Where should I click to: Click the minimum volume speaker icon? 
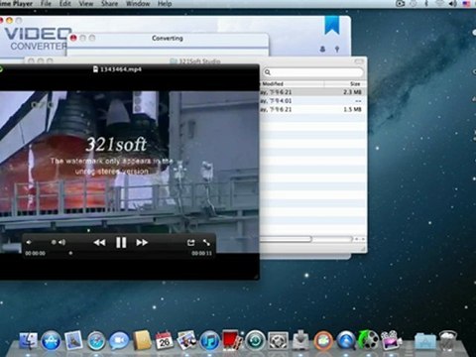pyautogui.click(x=29, y=242)
